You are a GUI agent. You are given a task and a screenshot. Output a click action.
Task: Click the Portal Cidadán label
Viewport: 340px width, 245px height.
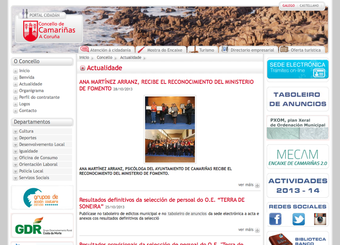point(44,15)
